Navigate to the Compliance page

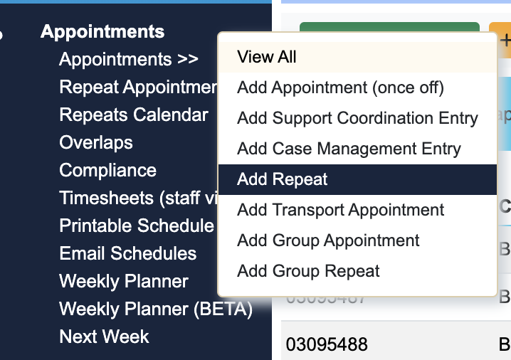coord(107,170)
